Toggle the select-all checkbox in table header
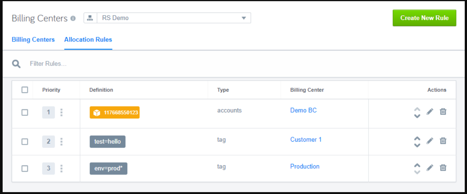The height and width of the screenshot is (194, 467). 25,90
